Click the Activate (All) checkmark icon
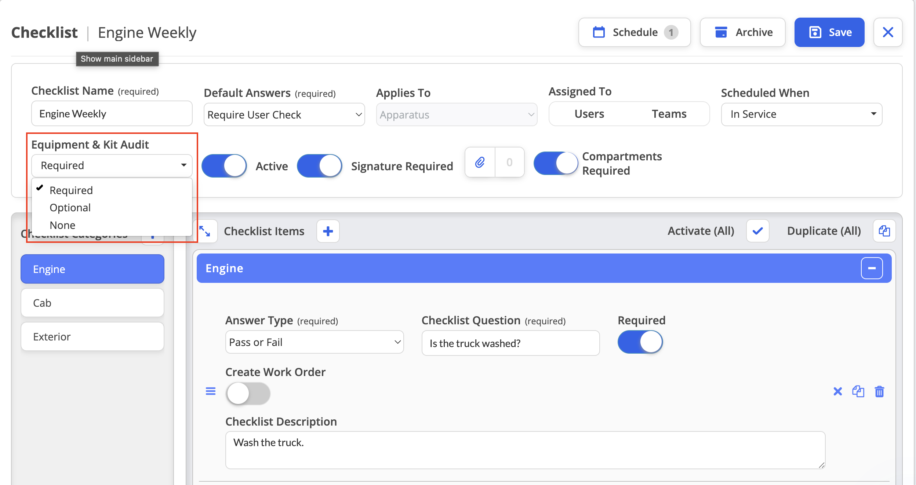Image resolution: width=916 pixels, height=485 pixels. (757, 231)
